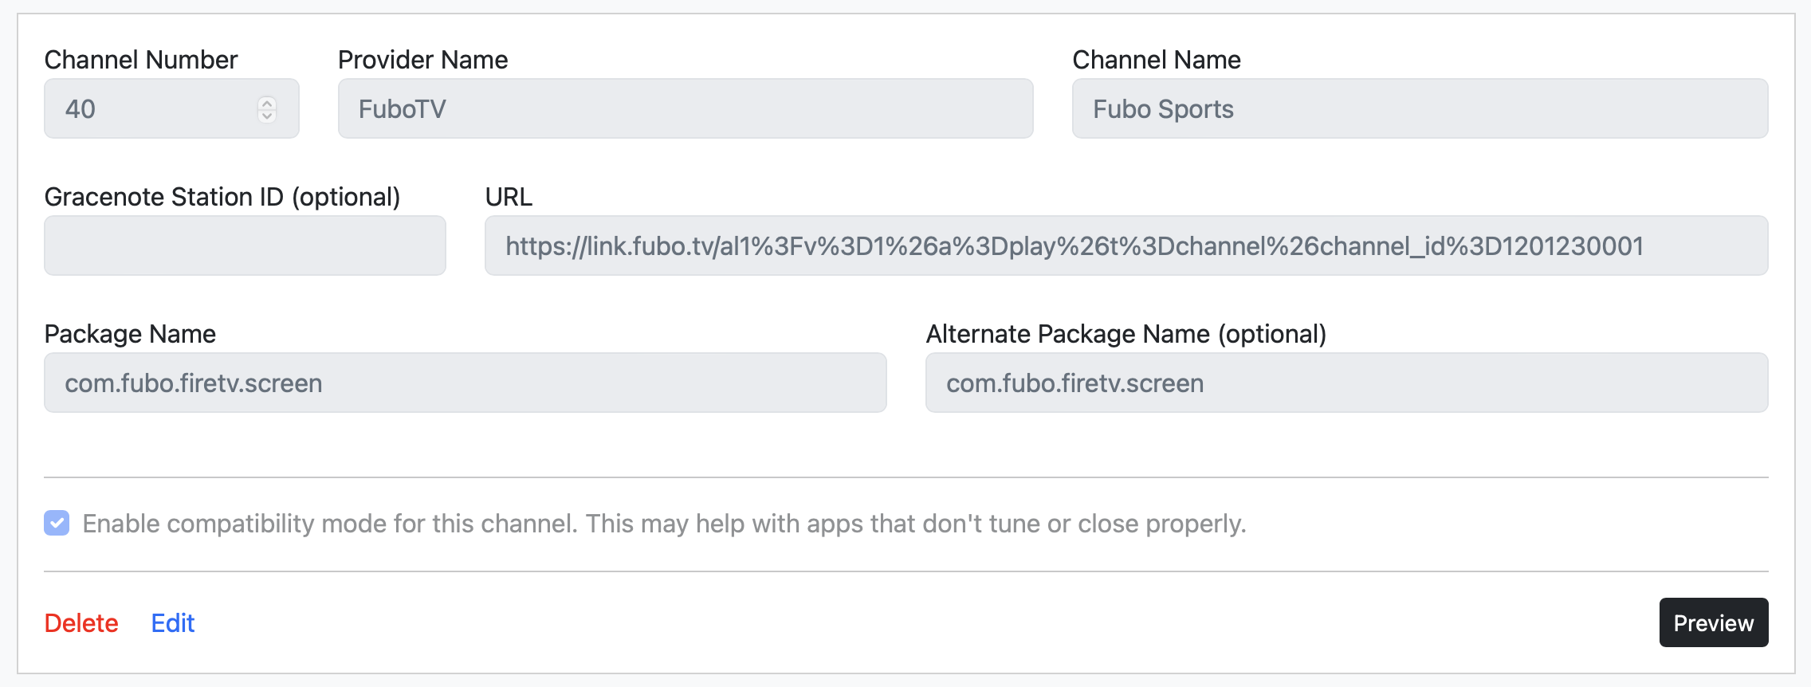
Task: Open Edit mode for this channel
Action: 173,623
